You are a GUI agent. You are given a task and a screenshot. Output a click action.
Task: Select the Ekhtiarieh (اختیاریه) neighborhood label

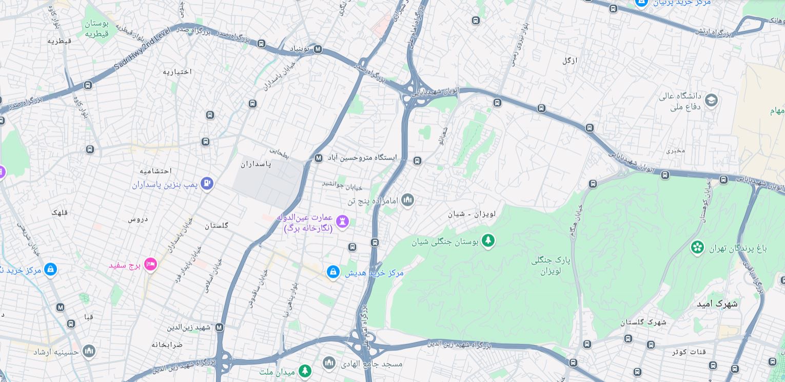[178, 71]
